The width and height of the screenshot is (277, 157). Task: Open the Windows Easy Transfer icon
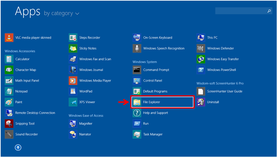201,59
